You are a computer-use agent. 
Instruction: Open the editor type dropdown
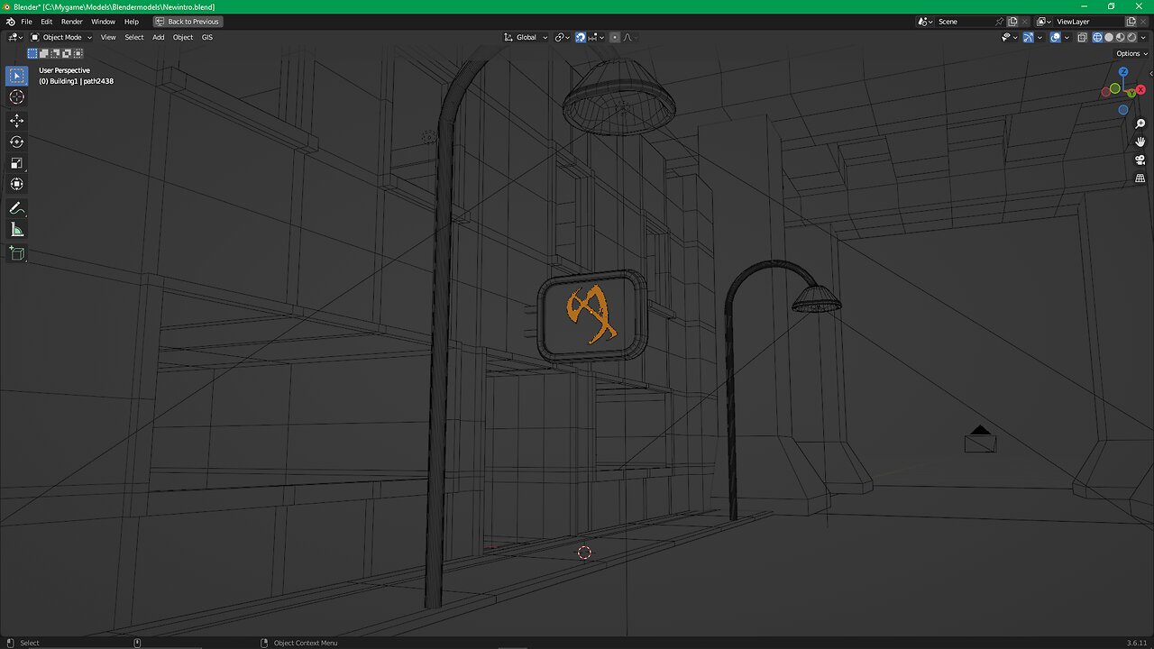(14, 37)
